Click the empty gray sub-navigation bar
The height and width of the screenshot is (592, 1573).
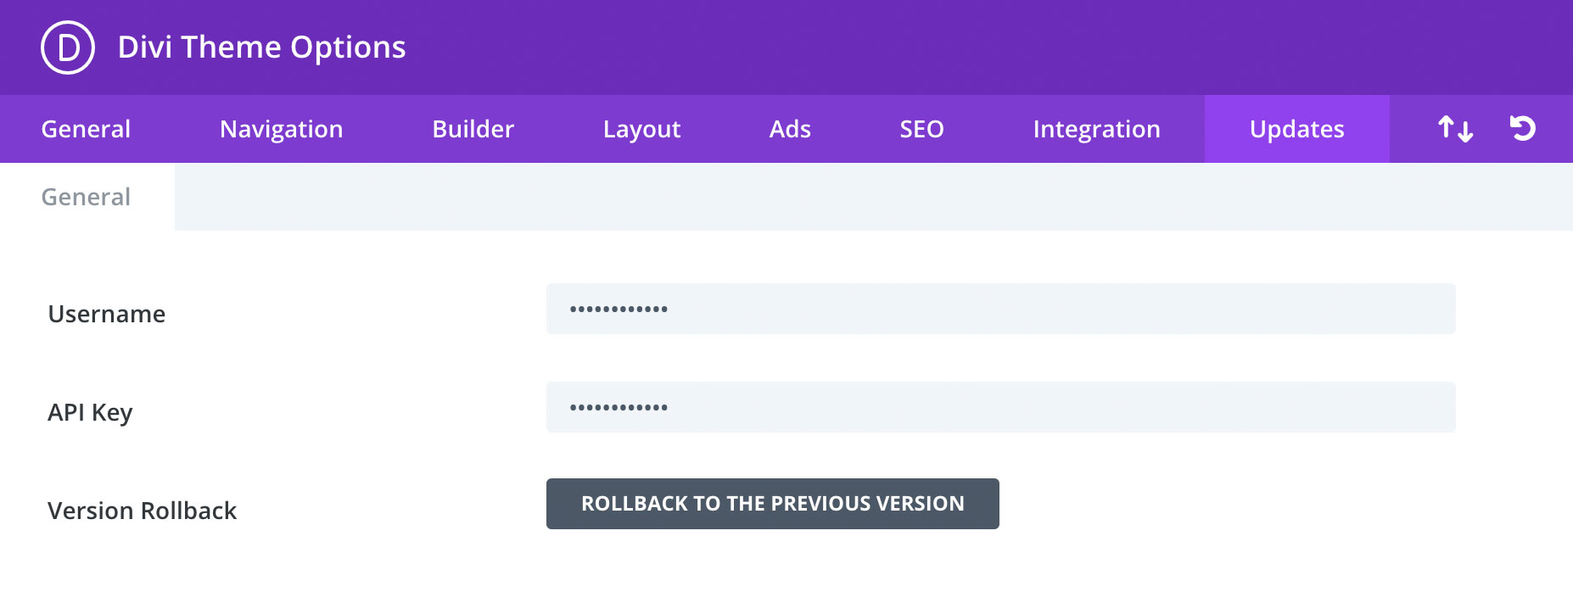874,197
